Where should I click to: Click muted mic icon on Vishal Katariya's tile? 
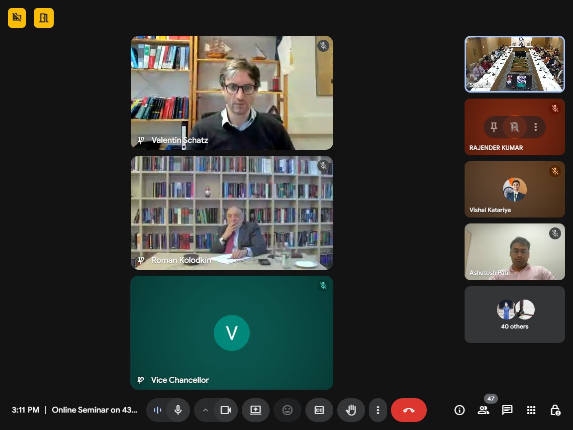click(555, 171)
